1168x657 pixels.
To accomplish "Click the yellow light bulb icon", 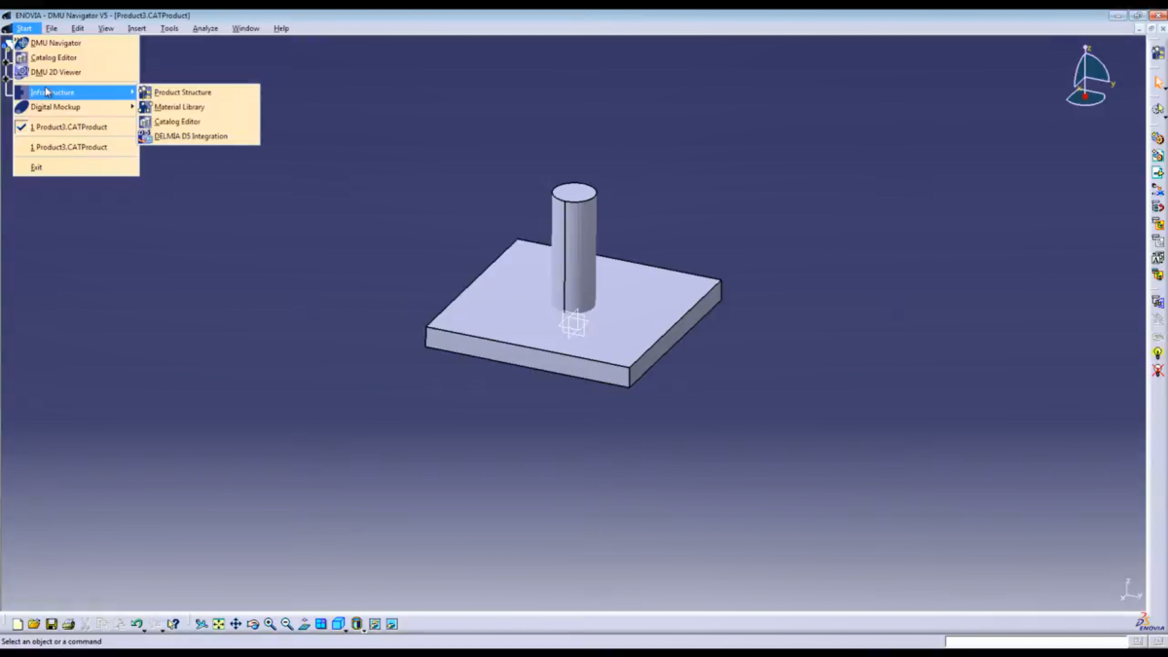I will [1157, 353].
